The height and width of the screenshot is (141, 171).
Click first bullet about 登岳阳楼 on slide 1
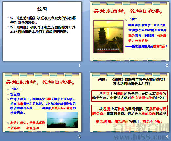[43, 20]
